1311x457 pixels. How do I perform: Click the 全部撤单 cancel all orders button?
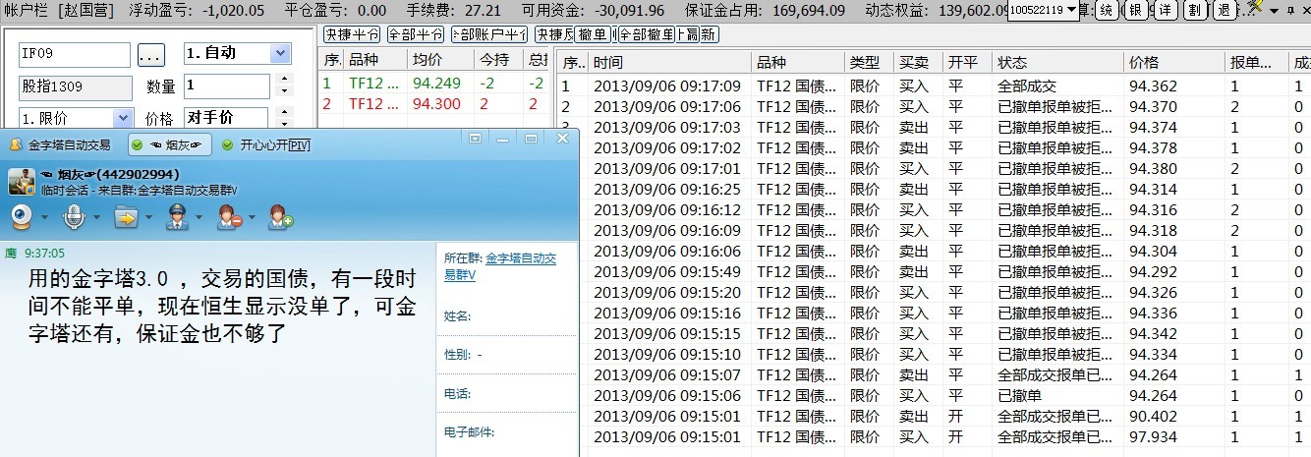tap(645, 34)
